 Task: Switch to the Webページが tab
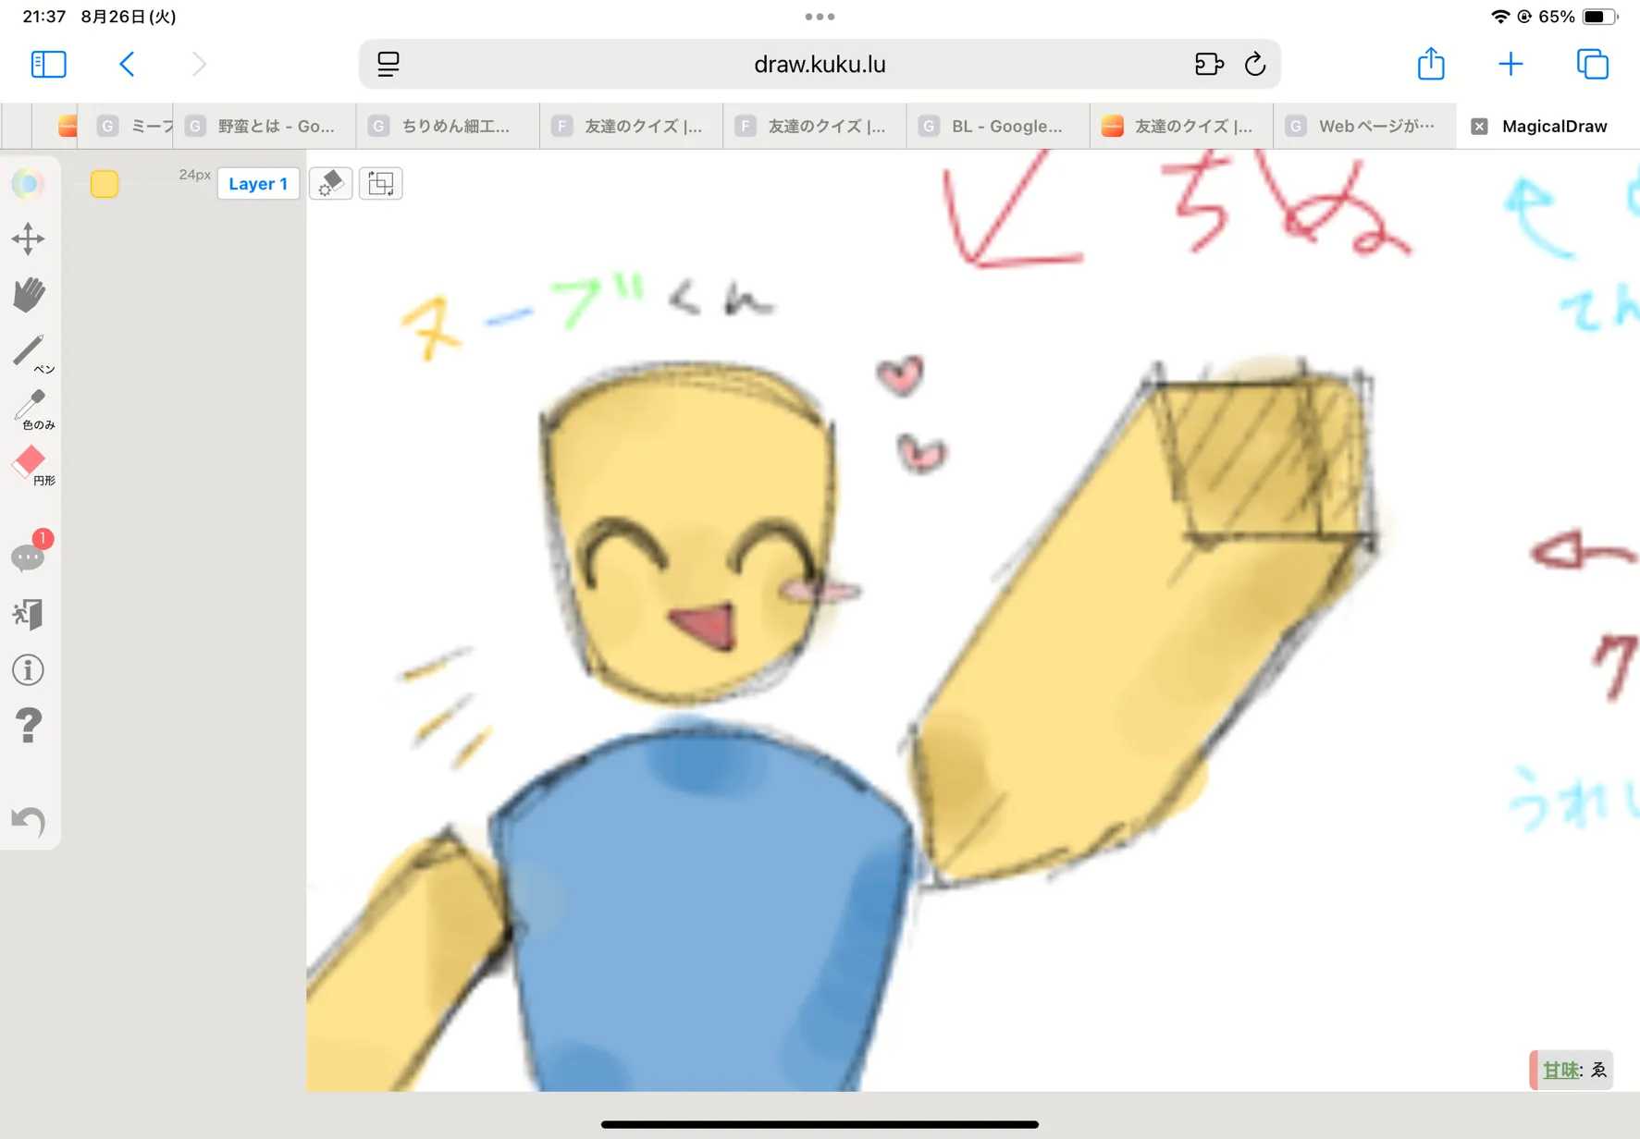coord(1365,127)
